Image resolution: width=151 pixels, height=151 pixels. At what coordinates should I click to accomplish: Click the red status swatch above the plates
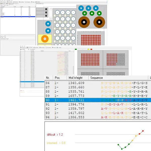(x=91, y=49)
